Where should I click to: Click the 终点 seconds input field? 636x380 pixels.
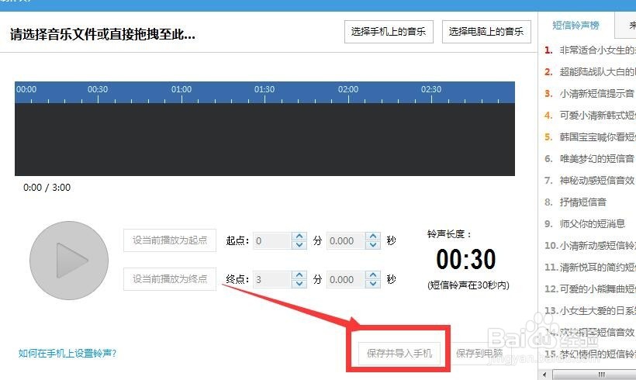[347, 279]
